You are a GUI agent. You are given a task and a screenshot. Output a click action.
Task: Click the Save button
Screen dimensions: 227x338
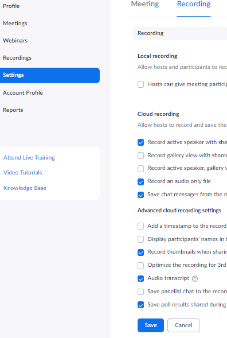[x=151, y=325]
